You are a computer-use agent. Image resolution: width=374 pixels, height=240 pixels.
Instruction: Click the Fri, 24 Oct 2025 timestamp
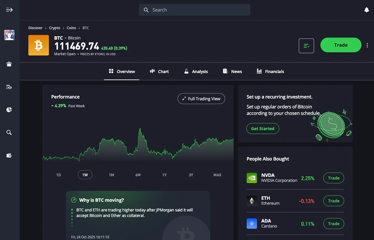pos(90,237)
